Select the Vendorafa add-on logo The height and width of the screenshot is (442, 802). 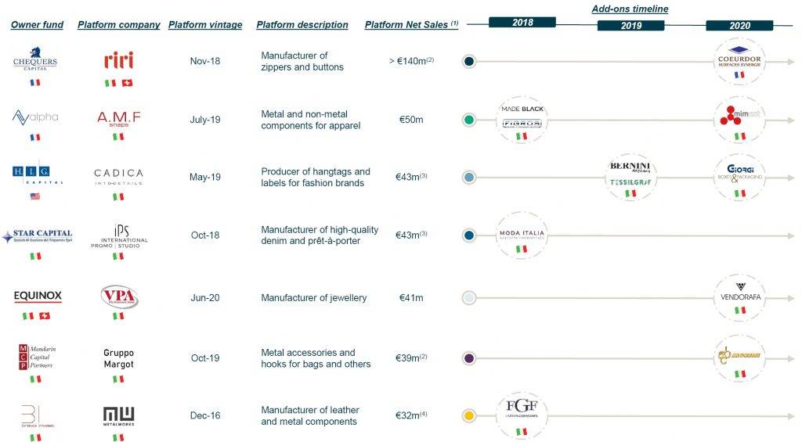[x=739, y=297]
